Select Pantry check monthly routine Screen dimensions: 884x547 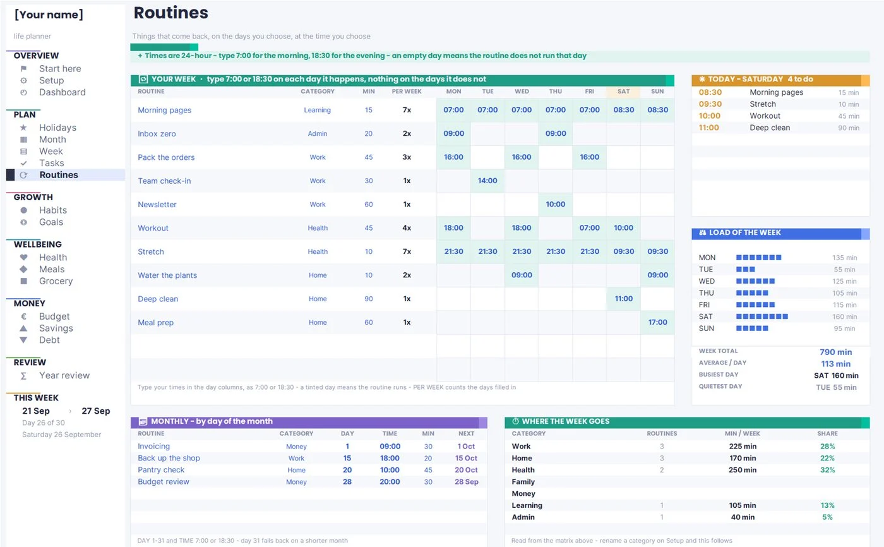point(161,470)
